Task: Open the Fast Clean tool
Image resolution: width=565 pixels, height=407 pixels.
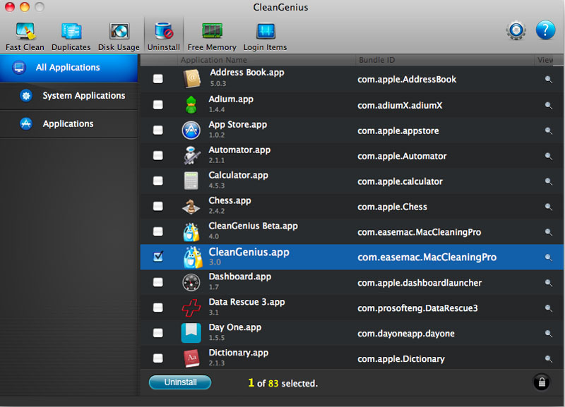Action: [25, 37]
